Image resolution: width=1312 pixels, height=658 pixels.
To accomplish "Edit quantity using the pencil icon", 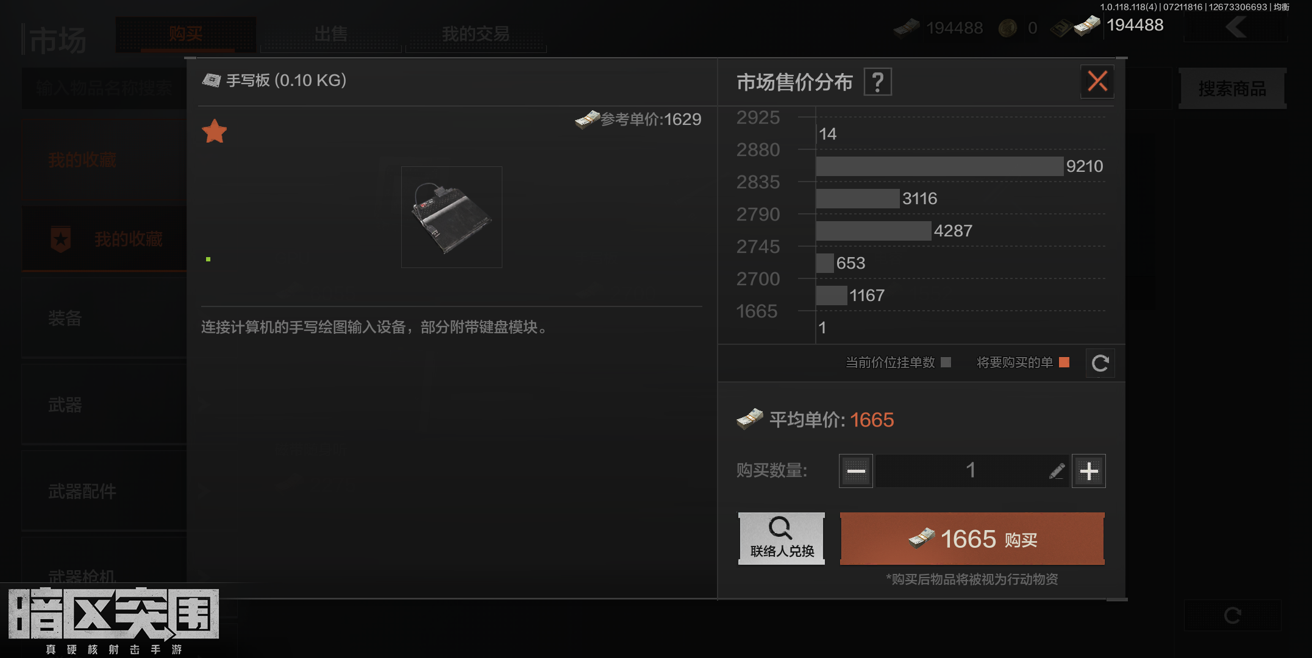I will pos(1057,471).
